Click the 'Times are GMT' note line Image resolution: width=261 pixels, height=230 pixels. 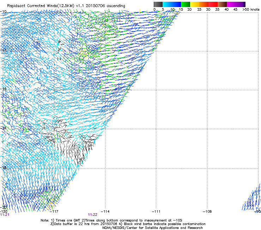click(x=111, y=220)
